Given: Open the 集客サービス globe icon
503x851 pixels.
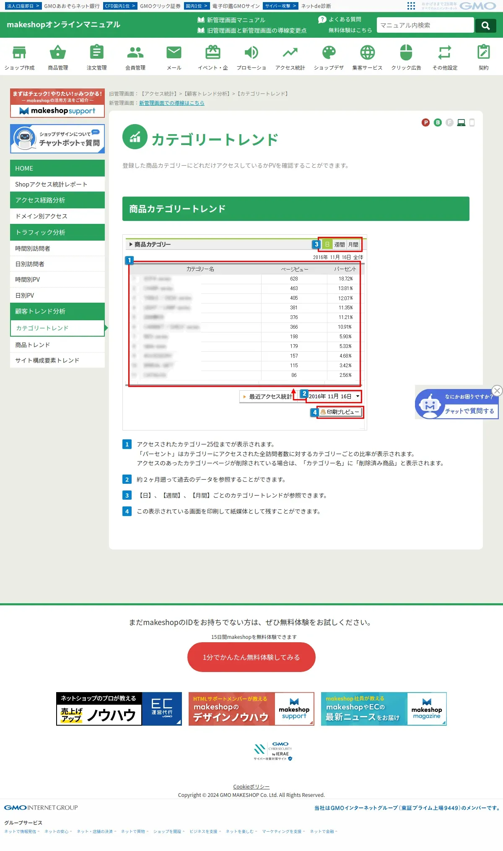Looking at the screenshot, I should [368, 52].
